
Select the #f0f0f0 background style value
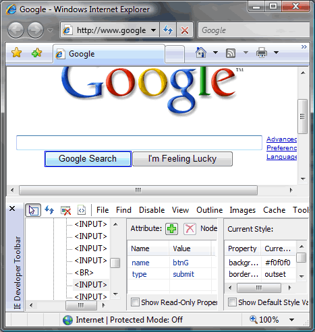pos(279,263)
